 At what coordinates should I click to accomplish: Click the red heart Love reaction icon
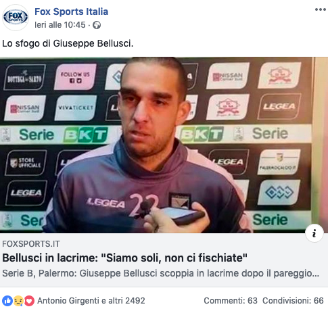click(x=29, y=301)
